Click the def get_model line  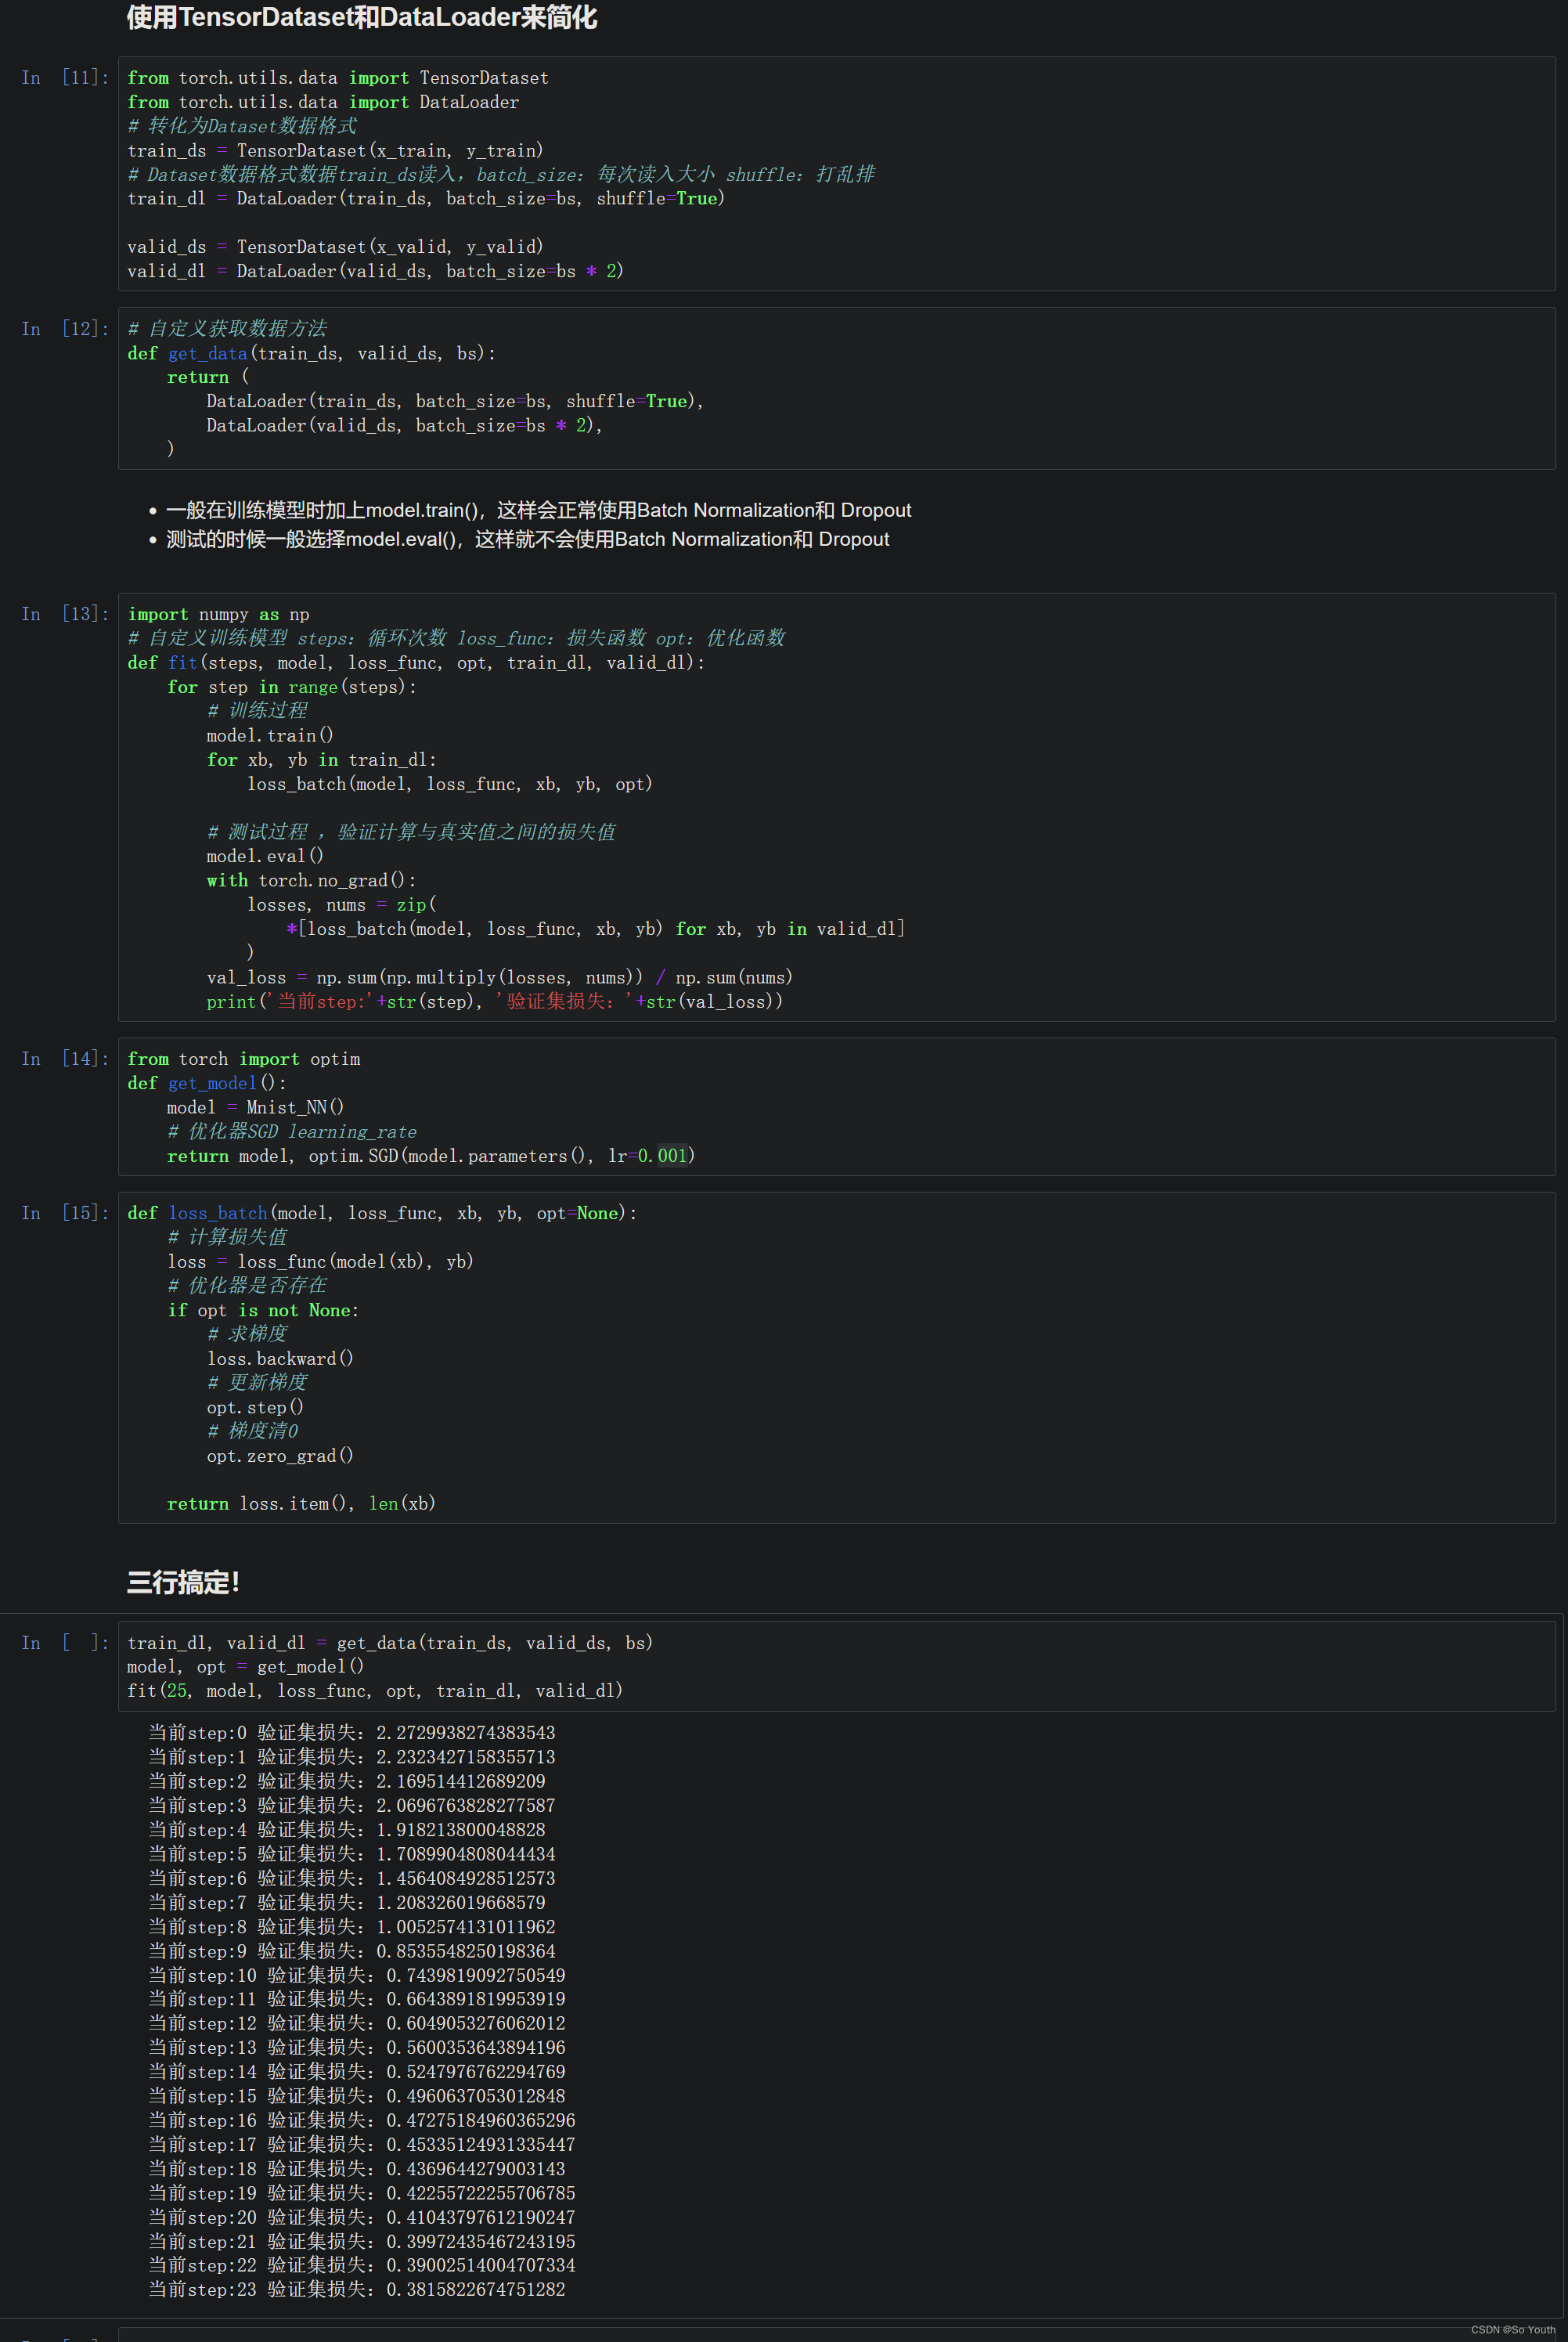point(207,1083)
